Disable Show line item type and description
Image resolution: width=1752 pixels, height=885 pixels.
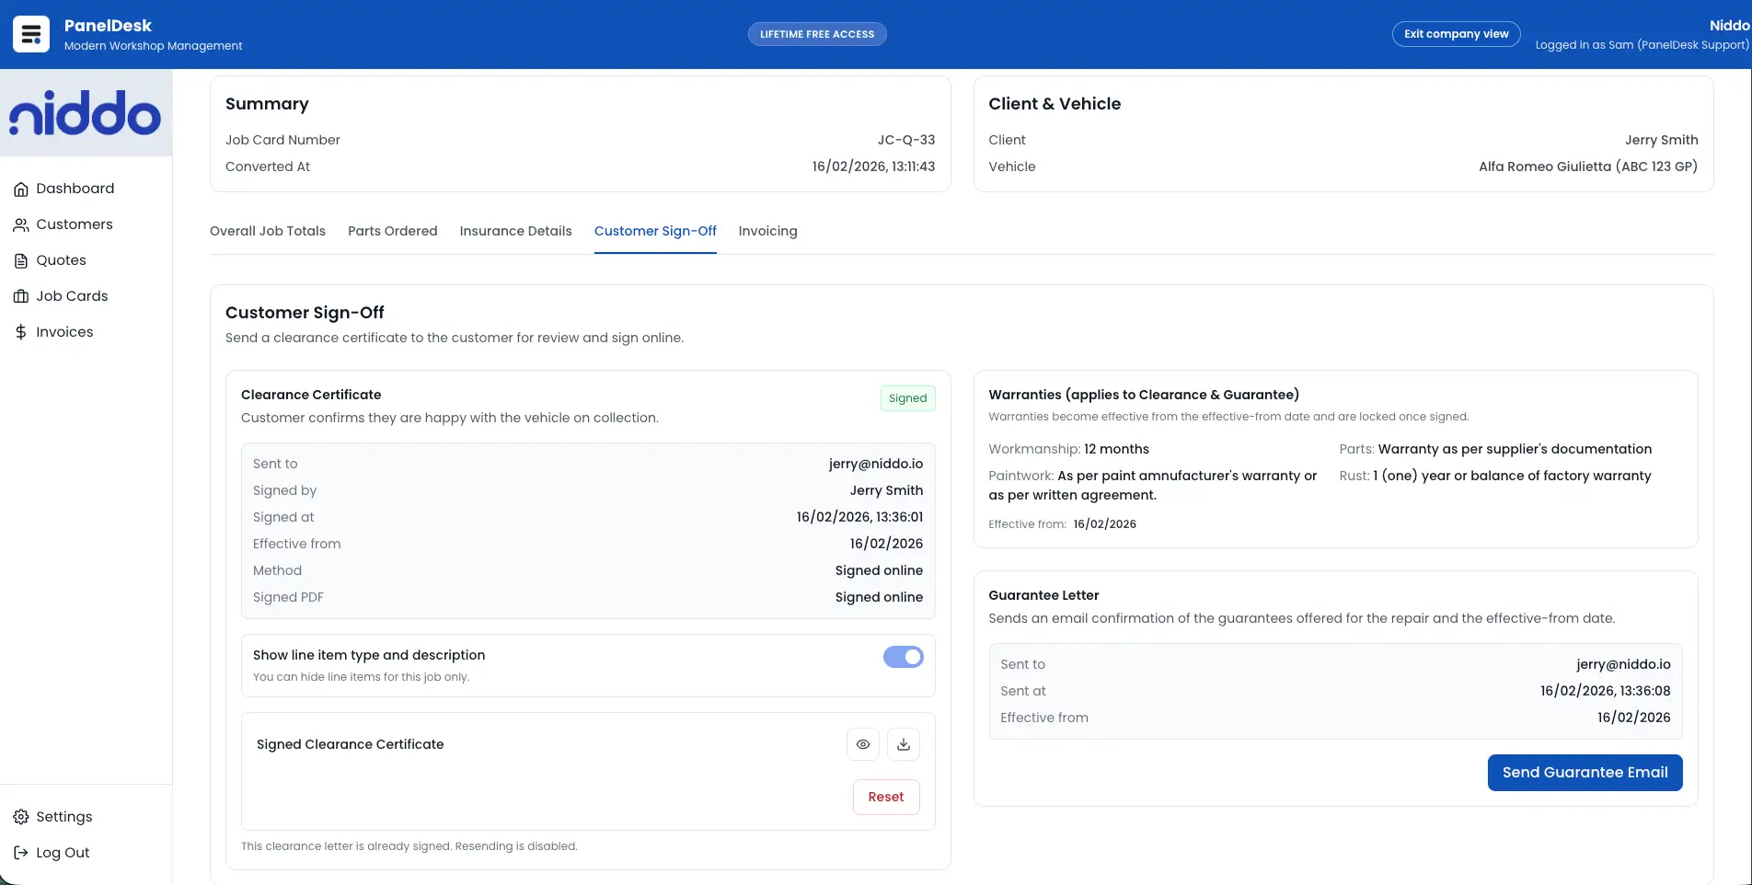[902, 657]
